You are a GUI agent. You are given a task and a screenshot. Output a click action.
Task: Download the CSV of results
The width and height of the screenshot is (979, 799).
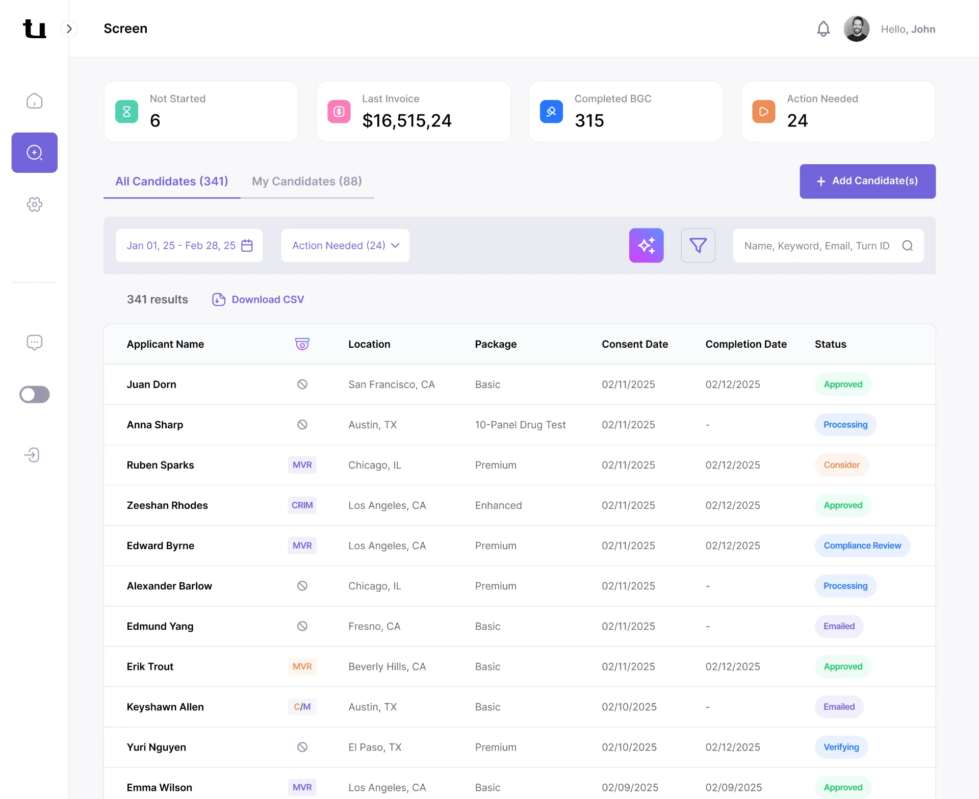(258, 299)
